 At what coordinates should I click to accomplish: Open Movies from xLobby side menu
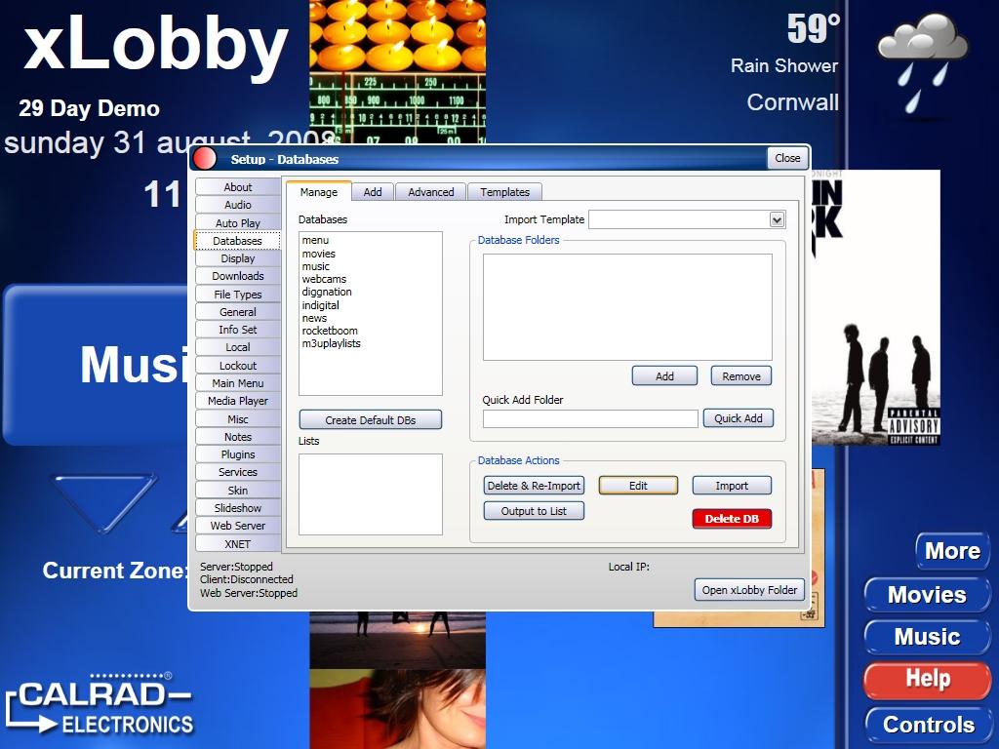927,595
